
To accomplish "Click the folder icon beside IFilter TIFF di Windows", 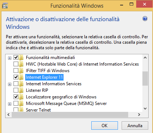I will tap(21, 71).
